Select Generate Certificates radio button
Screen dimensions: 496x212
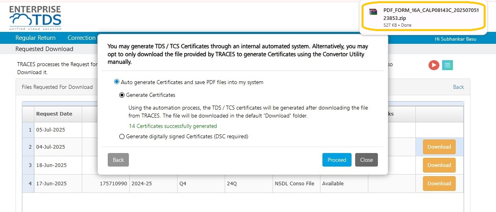[x=122, y=95]
